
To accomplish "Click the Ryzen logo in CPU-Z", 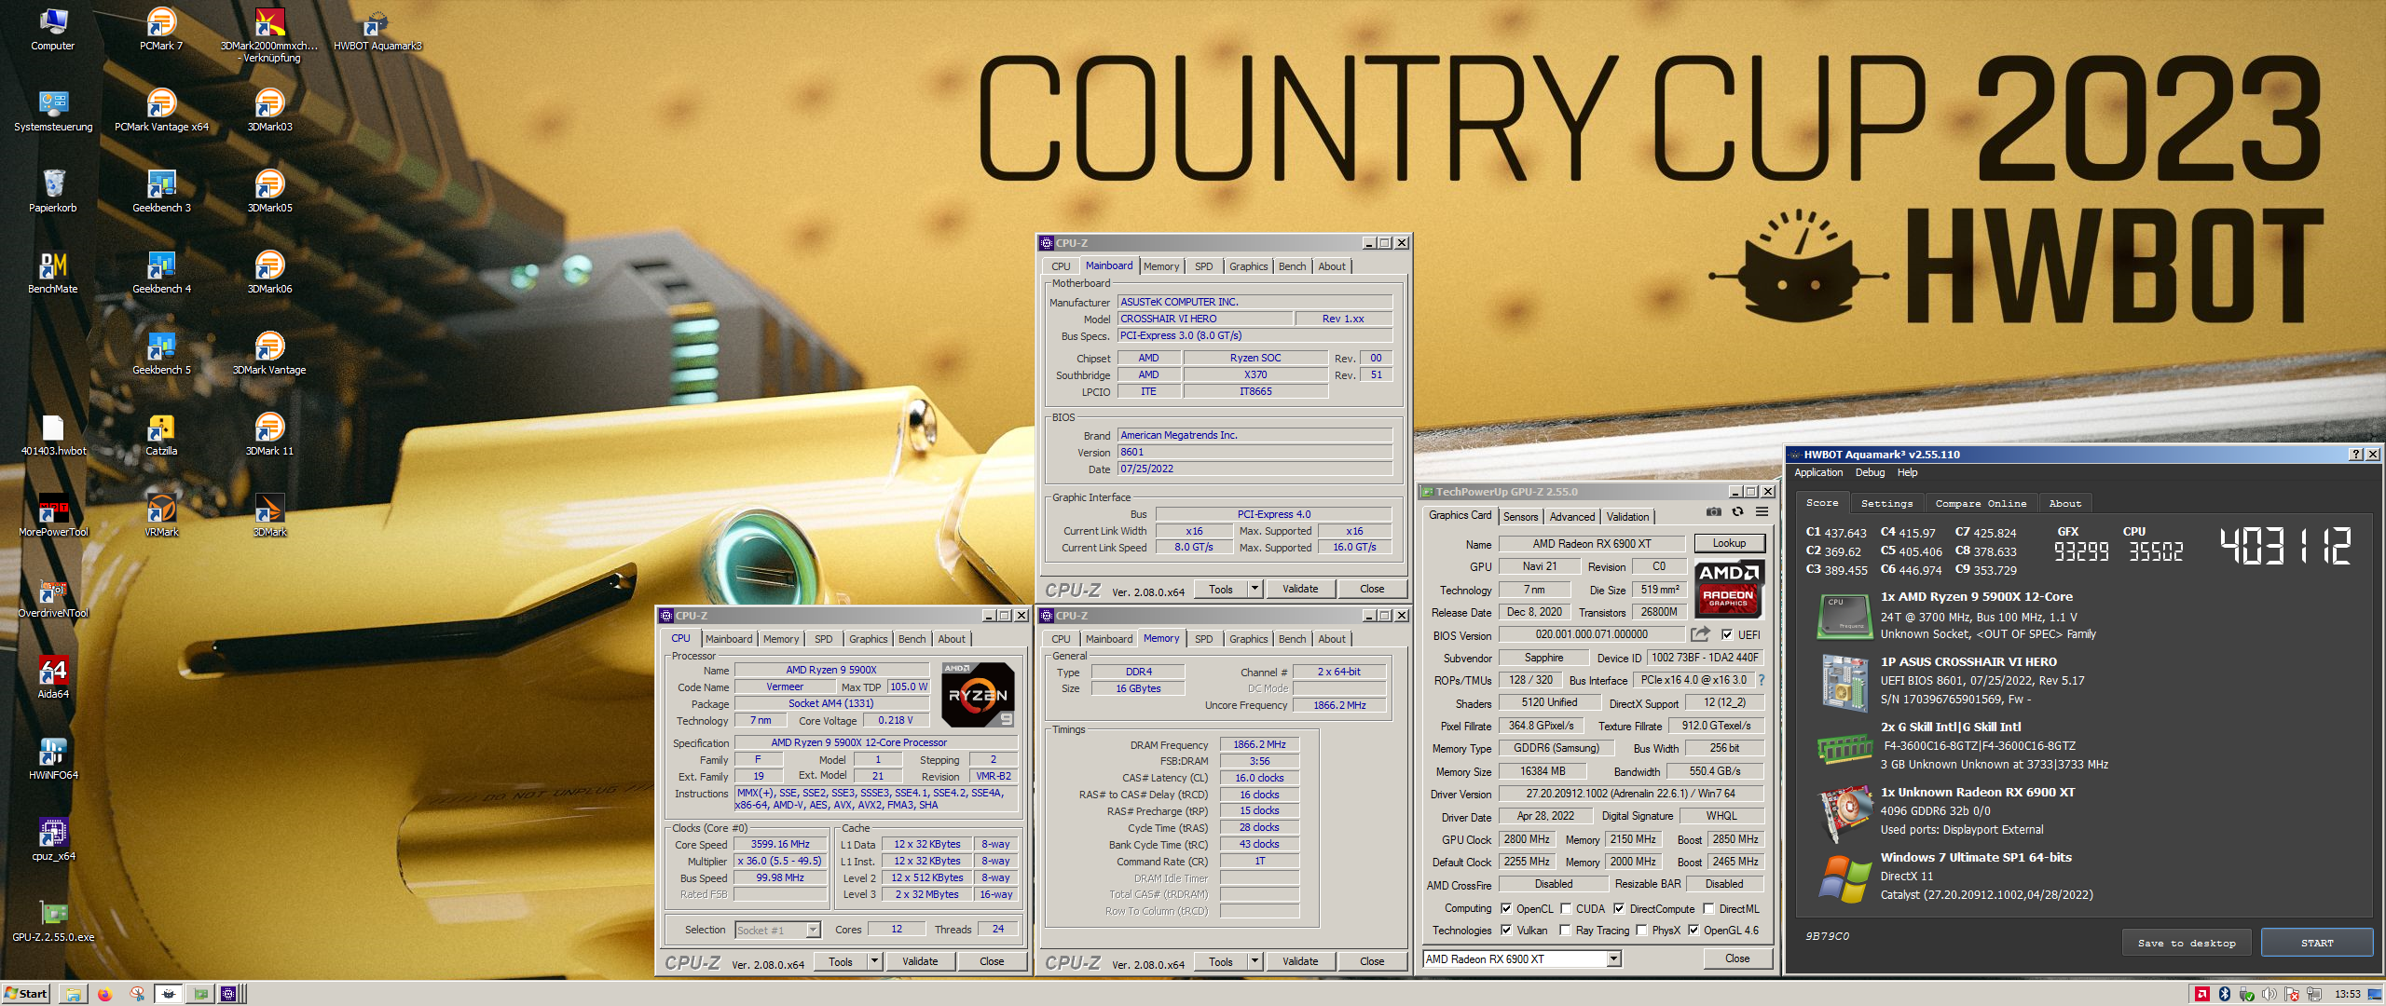I will (977, 695).
